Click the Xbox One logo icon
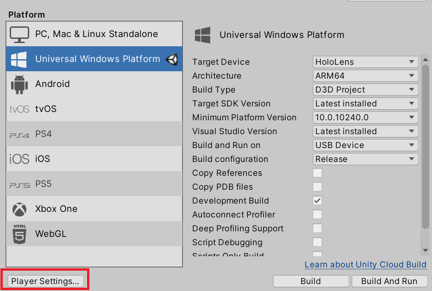 click(x=19, y=210)
